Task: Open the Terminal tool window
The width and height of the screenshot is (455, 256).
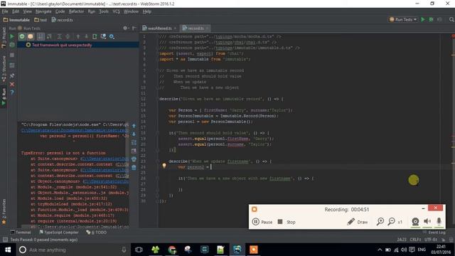Action: pyautogui.click(x=21, y=233)
